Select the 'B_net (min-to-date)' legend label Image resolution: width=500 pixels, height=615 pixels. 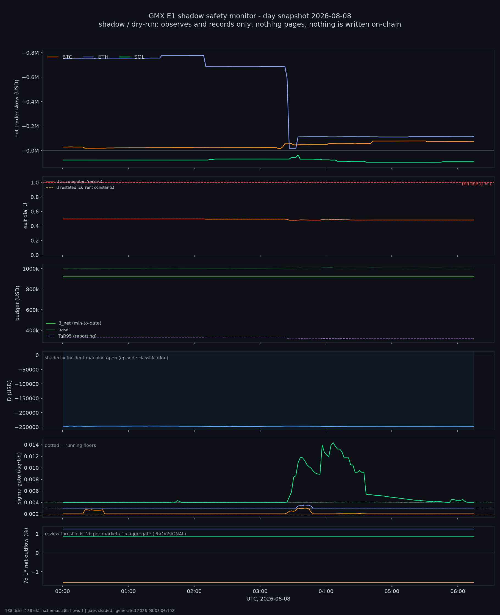80,323
